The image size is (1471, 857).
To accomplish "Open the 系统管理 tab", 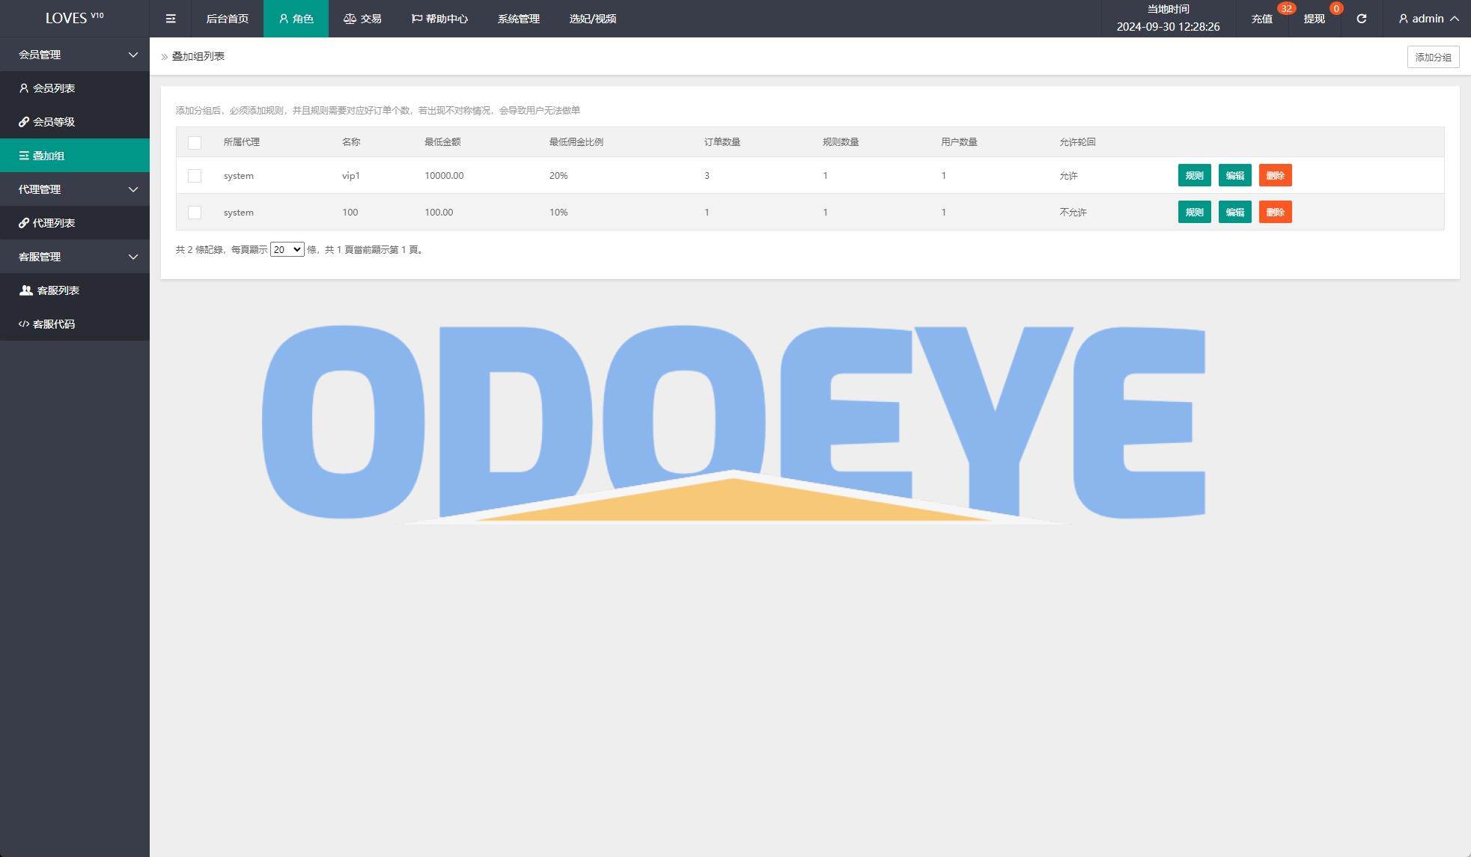I will click(x=519, y=19).
